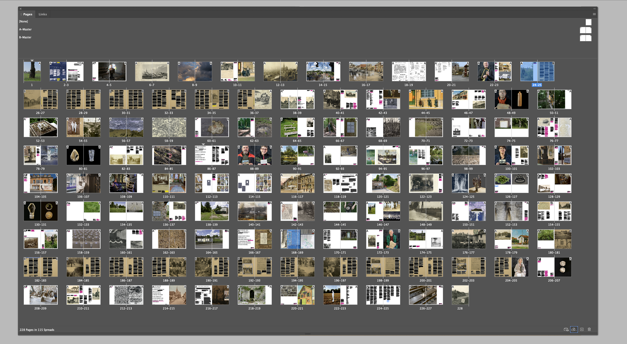The width and height of the screenshot is (627, 344).
Task: Select the A-Master label
Action: tap(25, 29)
